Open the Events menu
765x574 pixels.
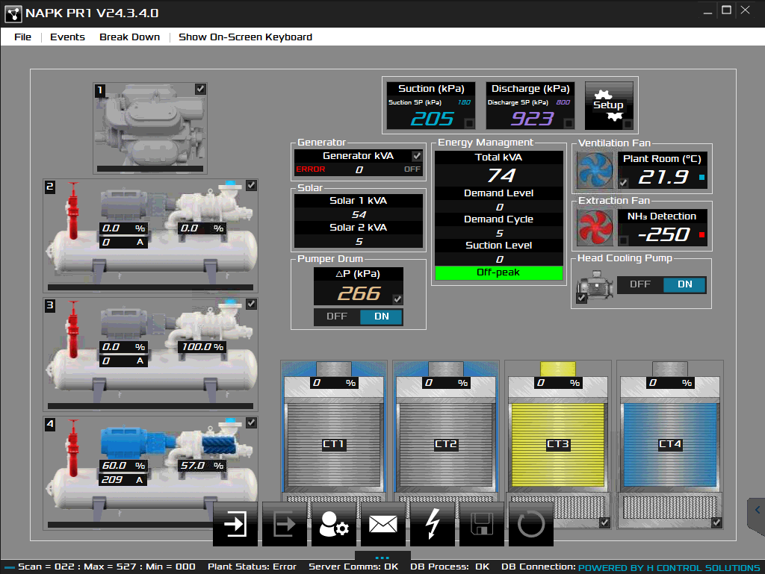[x=67, y=37]
